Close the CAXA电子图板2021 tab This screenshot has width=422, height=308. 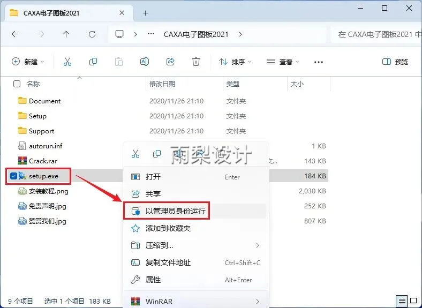click(x=122, y=13)
